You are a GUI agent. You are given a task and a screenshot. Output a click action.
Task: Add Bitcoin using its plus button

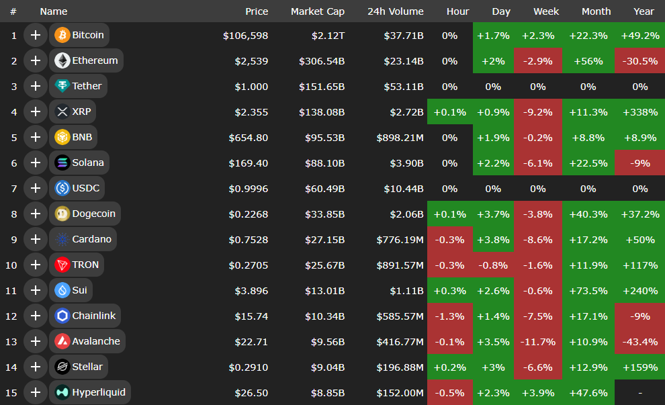[x=36, y=35]
